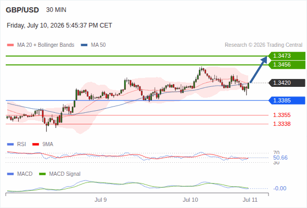Screen dimensions: 307x208
Task: Click the 1.3338 red support value
Action: tap(282, 124)
